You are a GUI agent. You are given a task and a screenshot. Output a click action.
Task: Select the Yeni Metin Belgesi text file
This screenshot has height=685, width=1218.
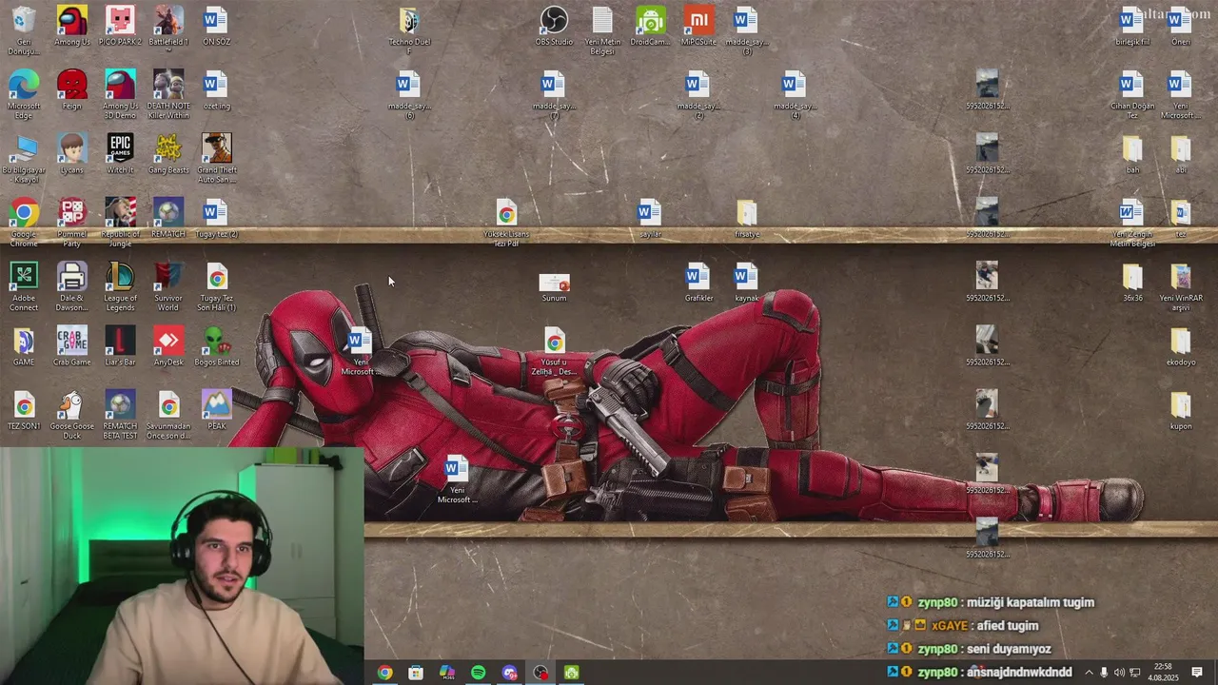(x=602, y=30)
